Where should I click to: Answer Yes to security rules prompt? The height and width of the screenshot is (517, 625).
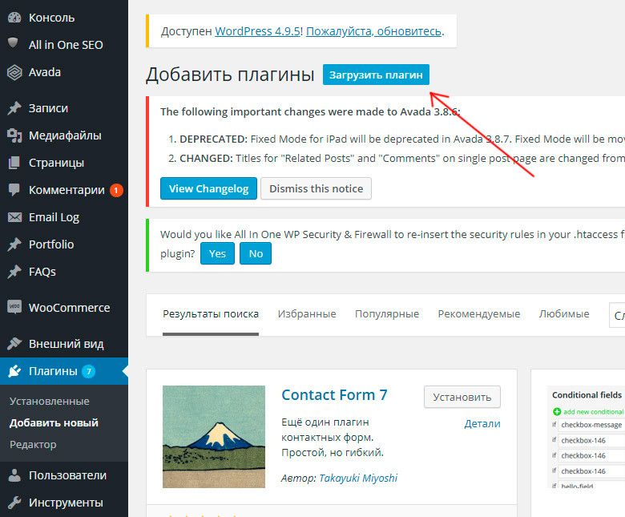tap(217, 253)
